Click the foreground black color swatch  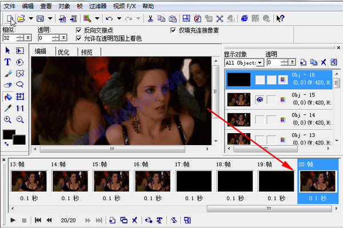(x=9, y=134)
